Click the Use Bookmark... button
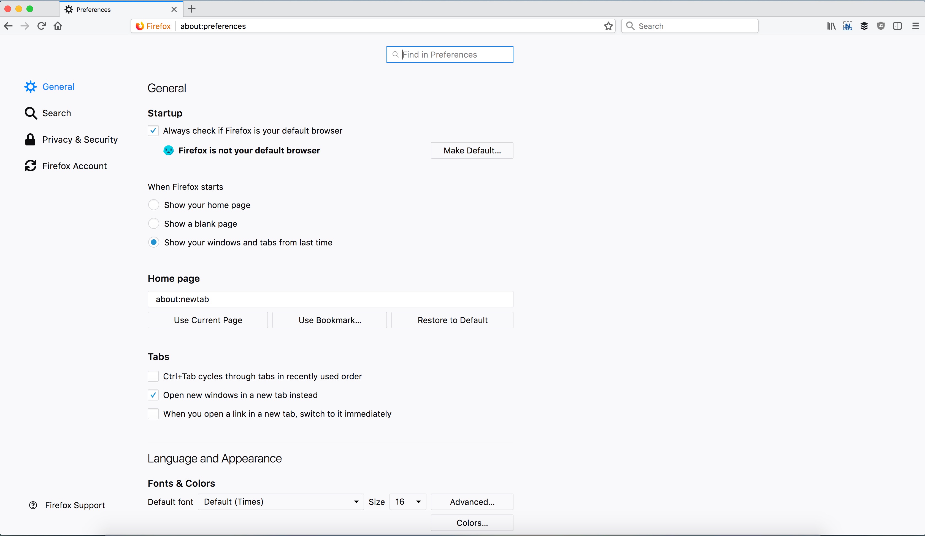Screen dimensions: 925x536 pyautogui.click(x=330, y=320)
